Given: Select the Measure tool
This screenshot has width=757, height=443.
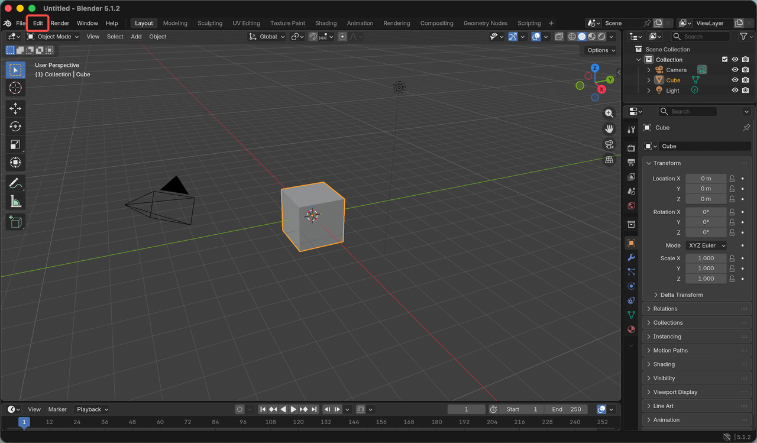Looking at the screenshot, I should point(15,202).
